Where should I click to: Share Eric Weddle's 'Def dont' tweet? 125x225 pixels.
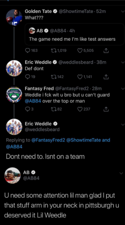[106, 77]
